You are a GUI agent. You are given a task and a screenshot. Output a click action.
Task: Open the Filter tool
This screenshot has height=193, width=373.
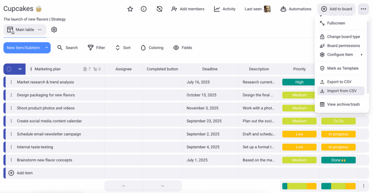coord(96,48)
